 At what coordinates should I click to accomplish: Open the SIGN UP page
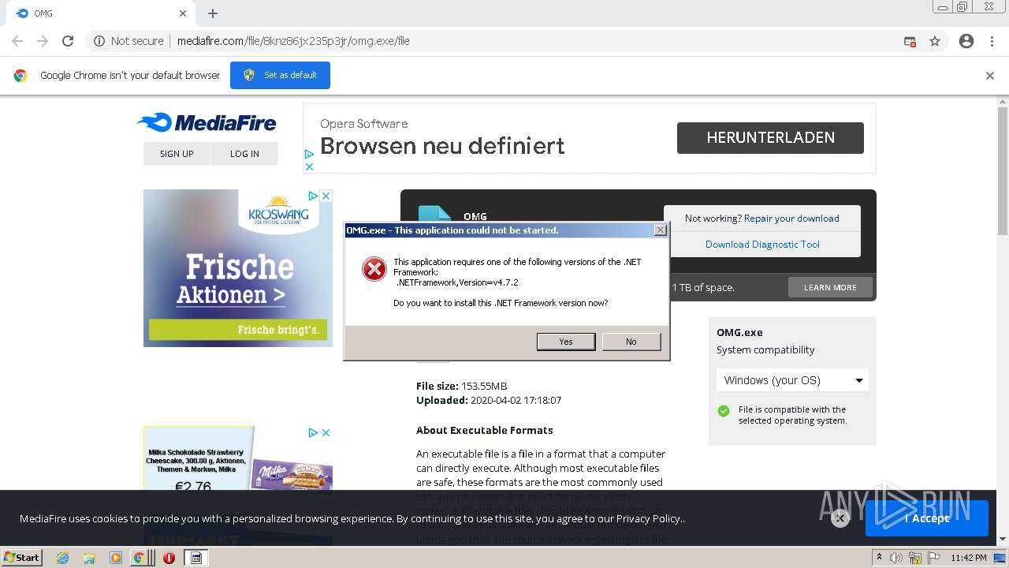pyautogui.click(x=177, y=154)
